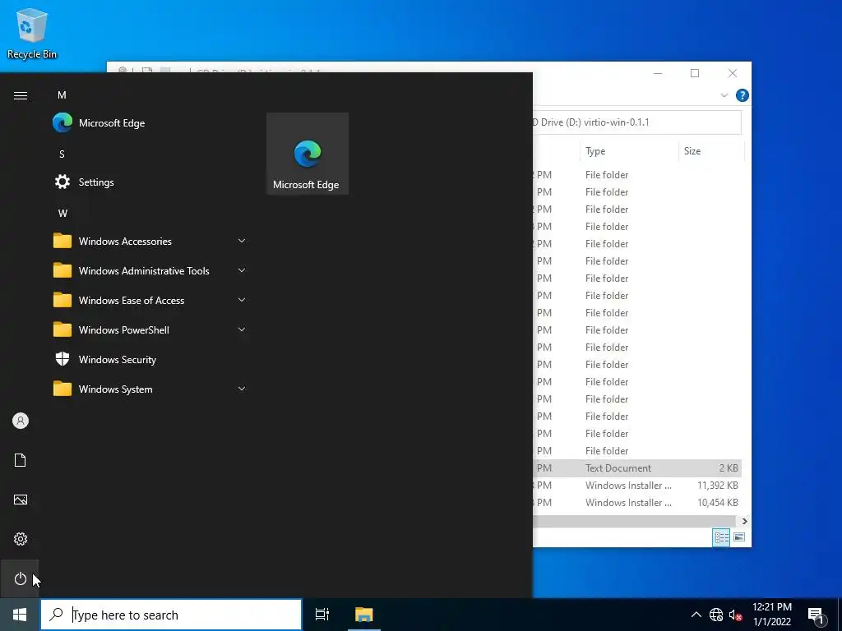Sort by the Type column header
The image size is (842, 631).
629,151
